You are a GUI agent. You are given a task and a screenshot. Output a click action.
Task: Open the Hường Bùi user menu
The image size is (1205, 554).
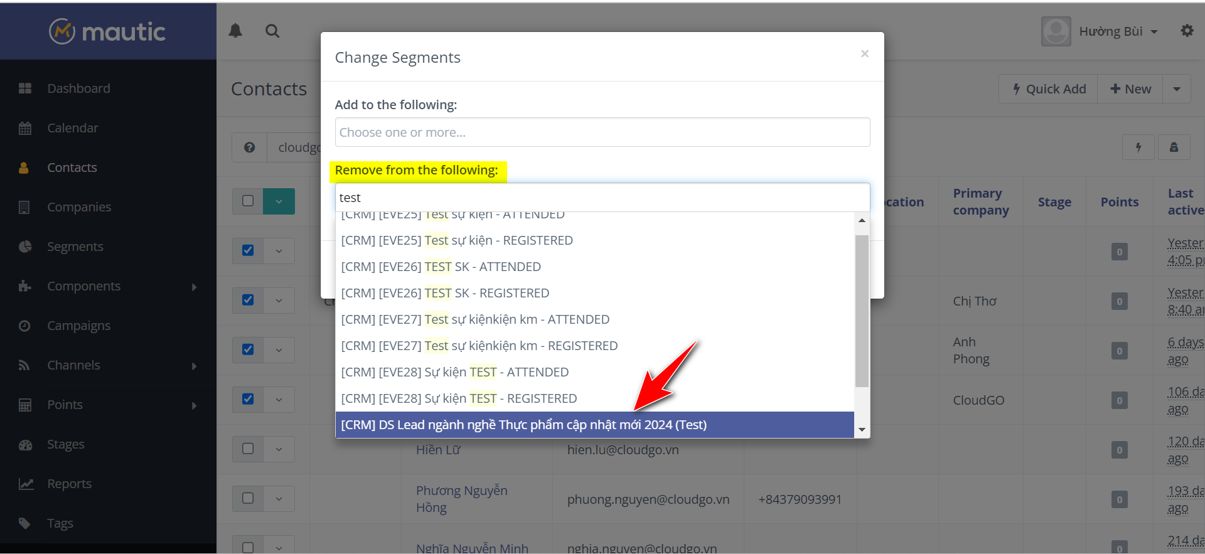click(1118, 31)
